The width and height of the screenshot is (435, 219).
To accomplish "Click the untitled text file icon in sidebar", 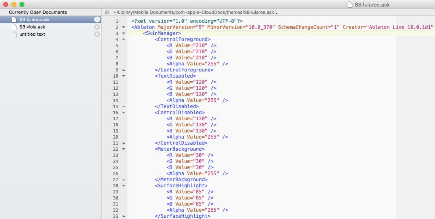I will (x=14, y=34).
